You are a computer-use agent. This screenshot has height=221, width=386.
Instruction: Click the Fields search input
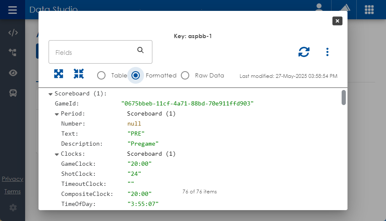(94, 52)
